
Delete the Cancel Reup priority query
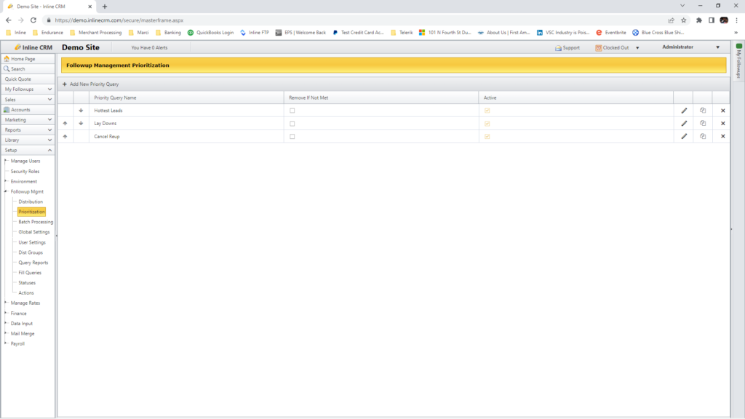click(722, 136)
